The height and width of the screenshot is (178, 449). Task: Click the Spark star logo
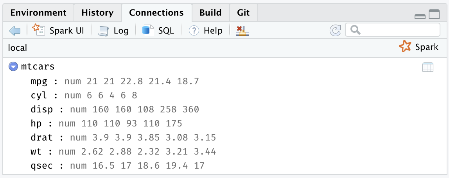click(405, 46)
